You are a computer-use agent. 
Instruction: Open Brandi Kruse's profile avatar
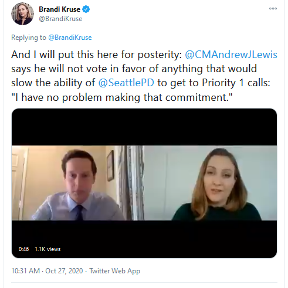(x=22, y=13)
